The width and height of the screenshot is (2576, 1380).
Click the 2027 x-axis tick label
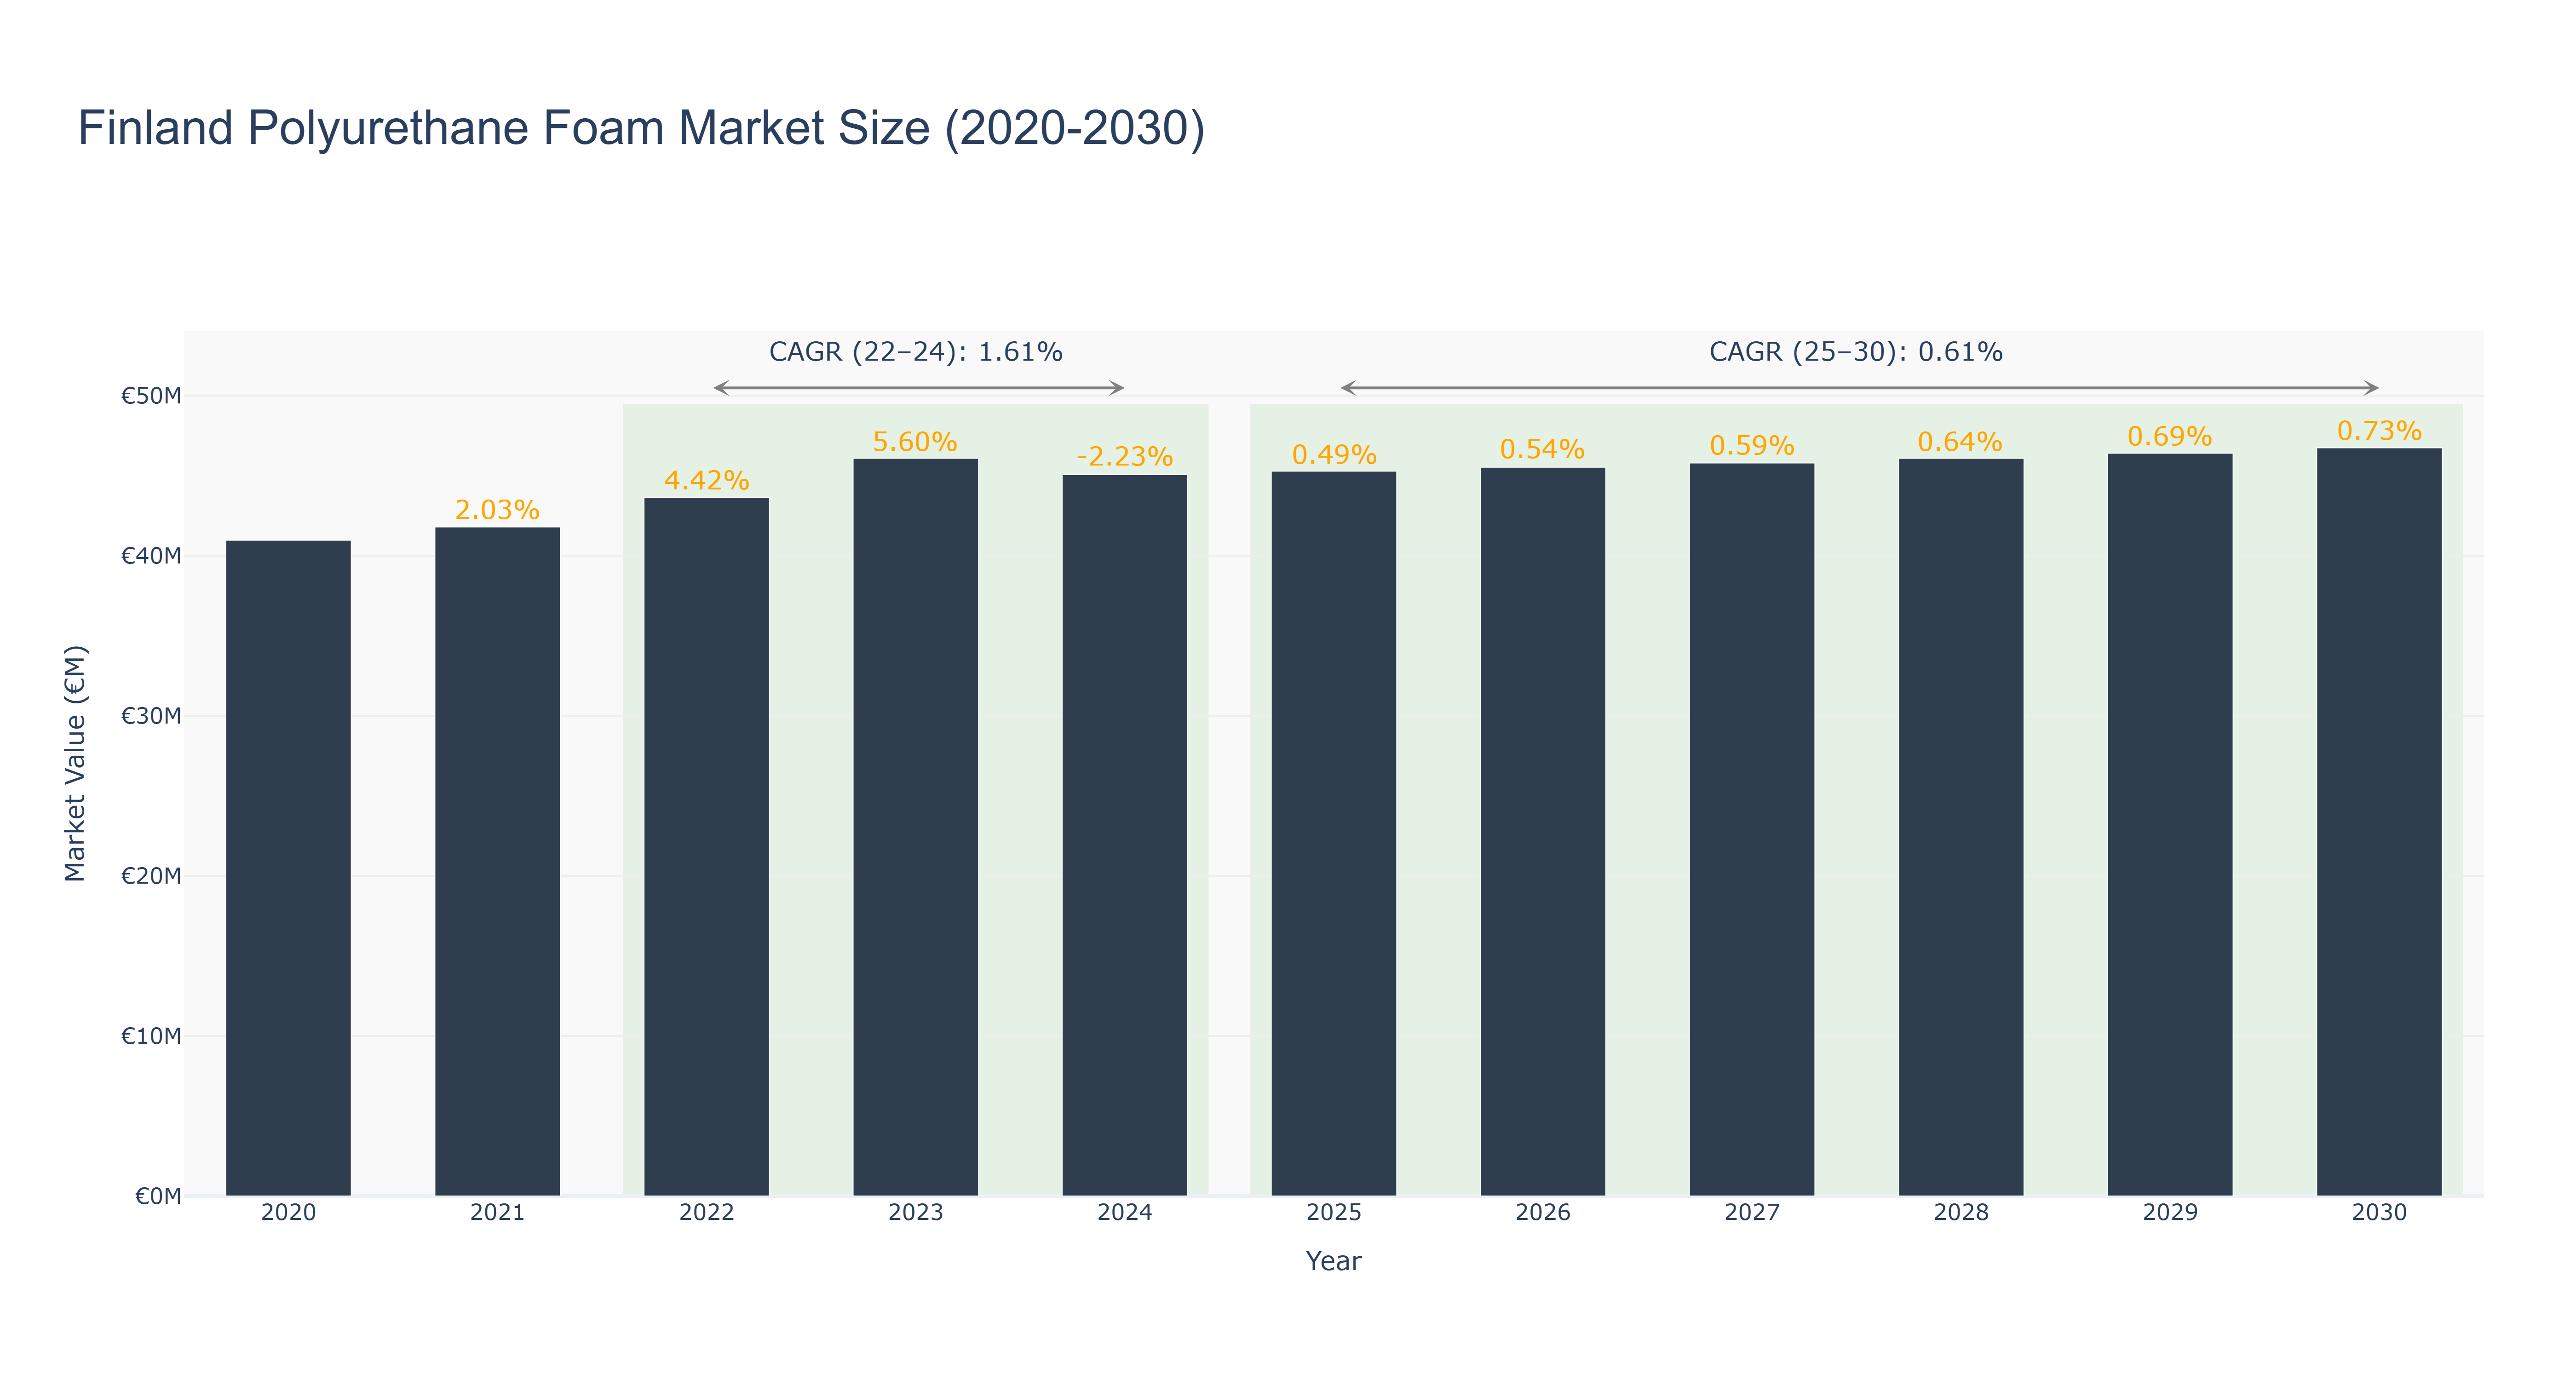1751,1213
